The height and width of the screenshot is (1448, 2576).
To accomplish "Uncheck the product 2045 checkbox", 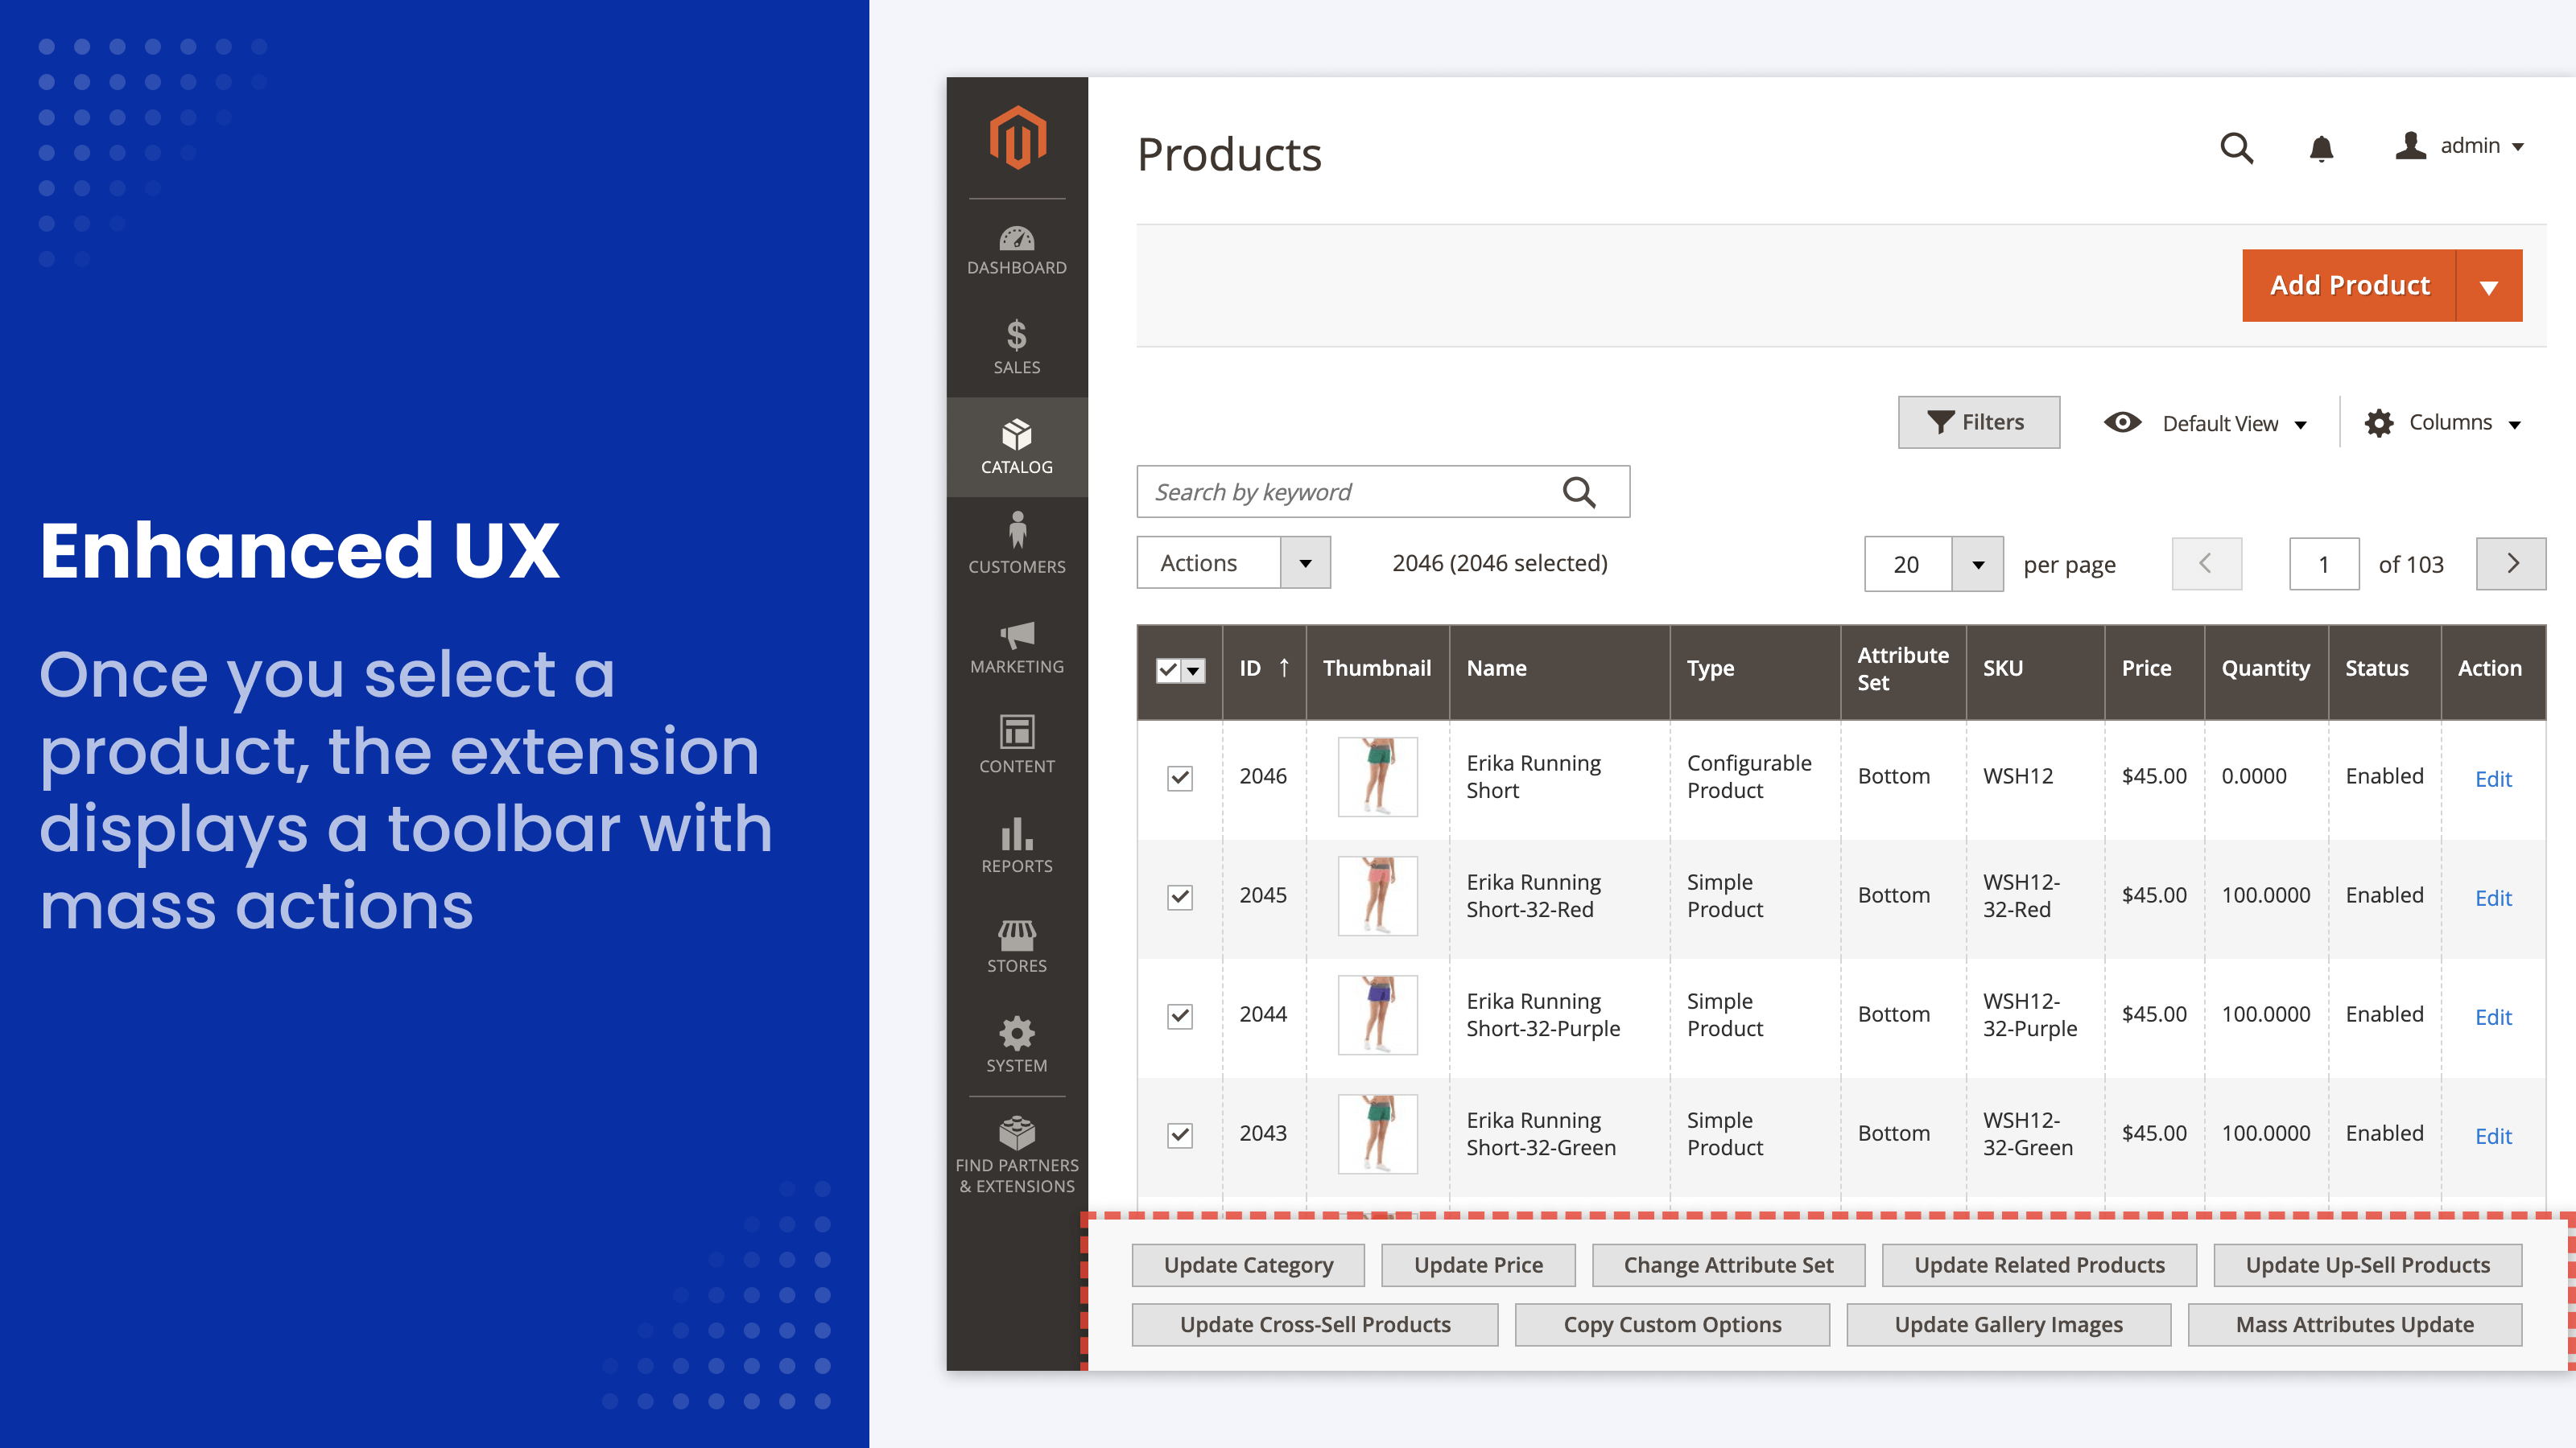I will click(x=1180, y=896).
